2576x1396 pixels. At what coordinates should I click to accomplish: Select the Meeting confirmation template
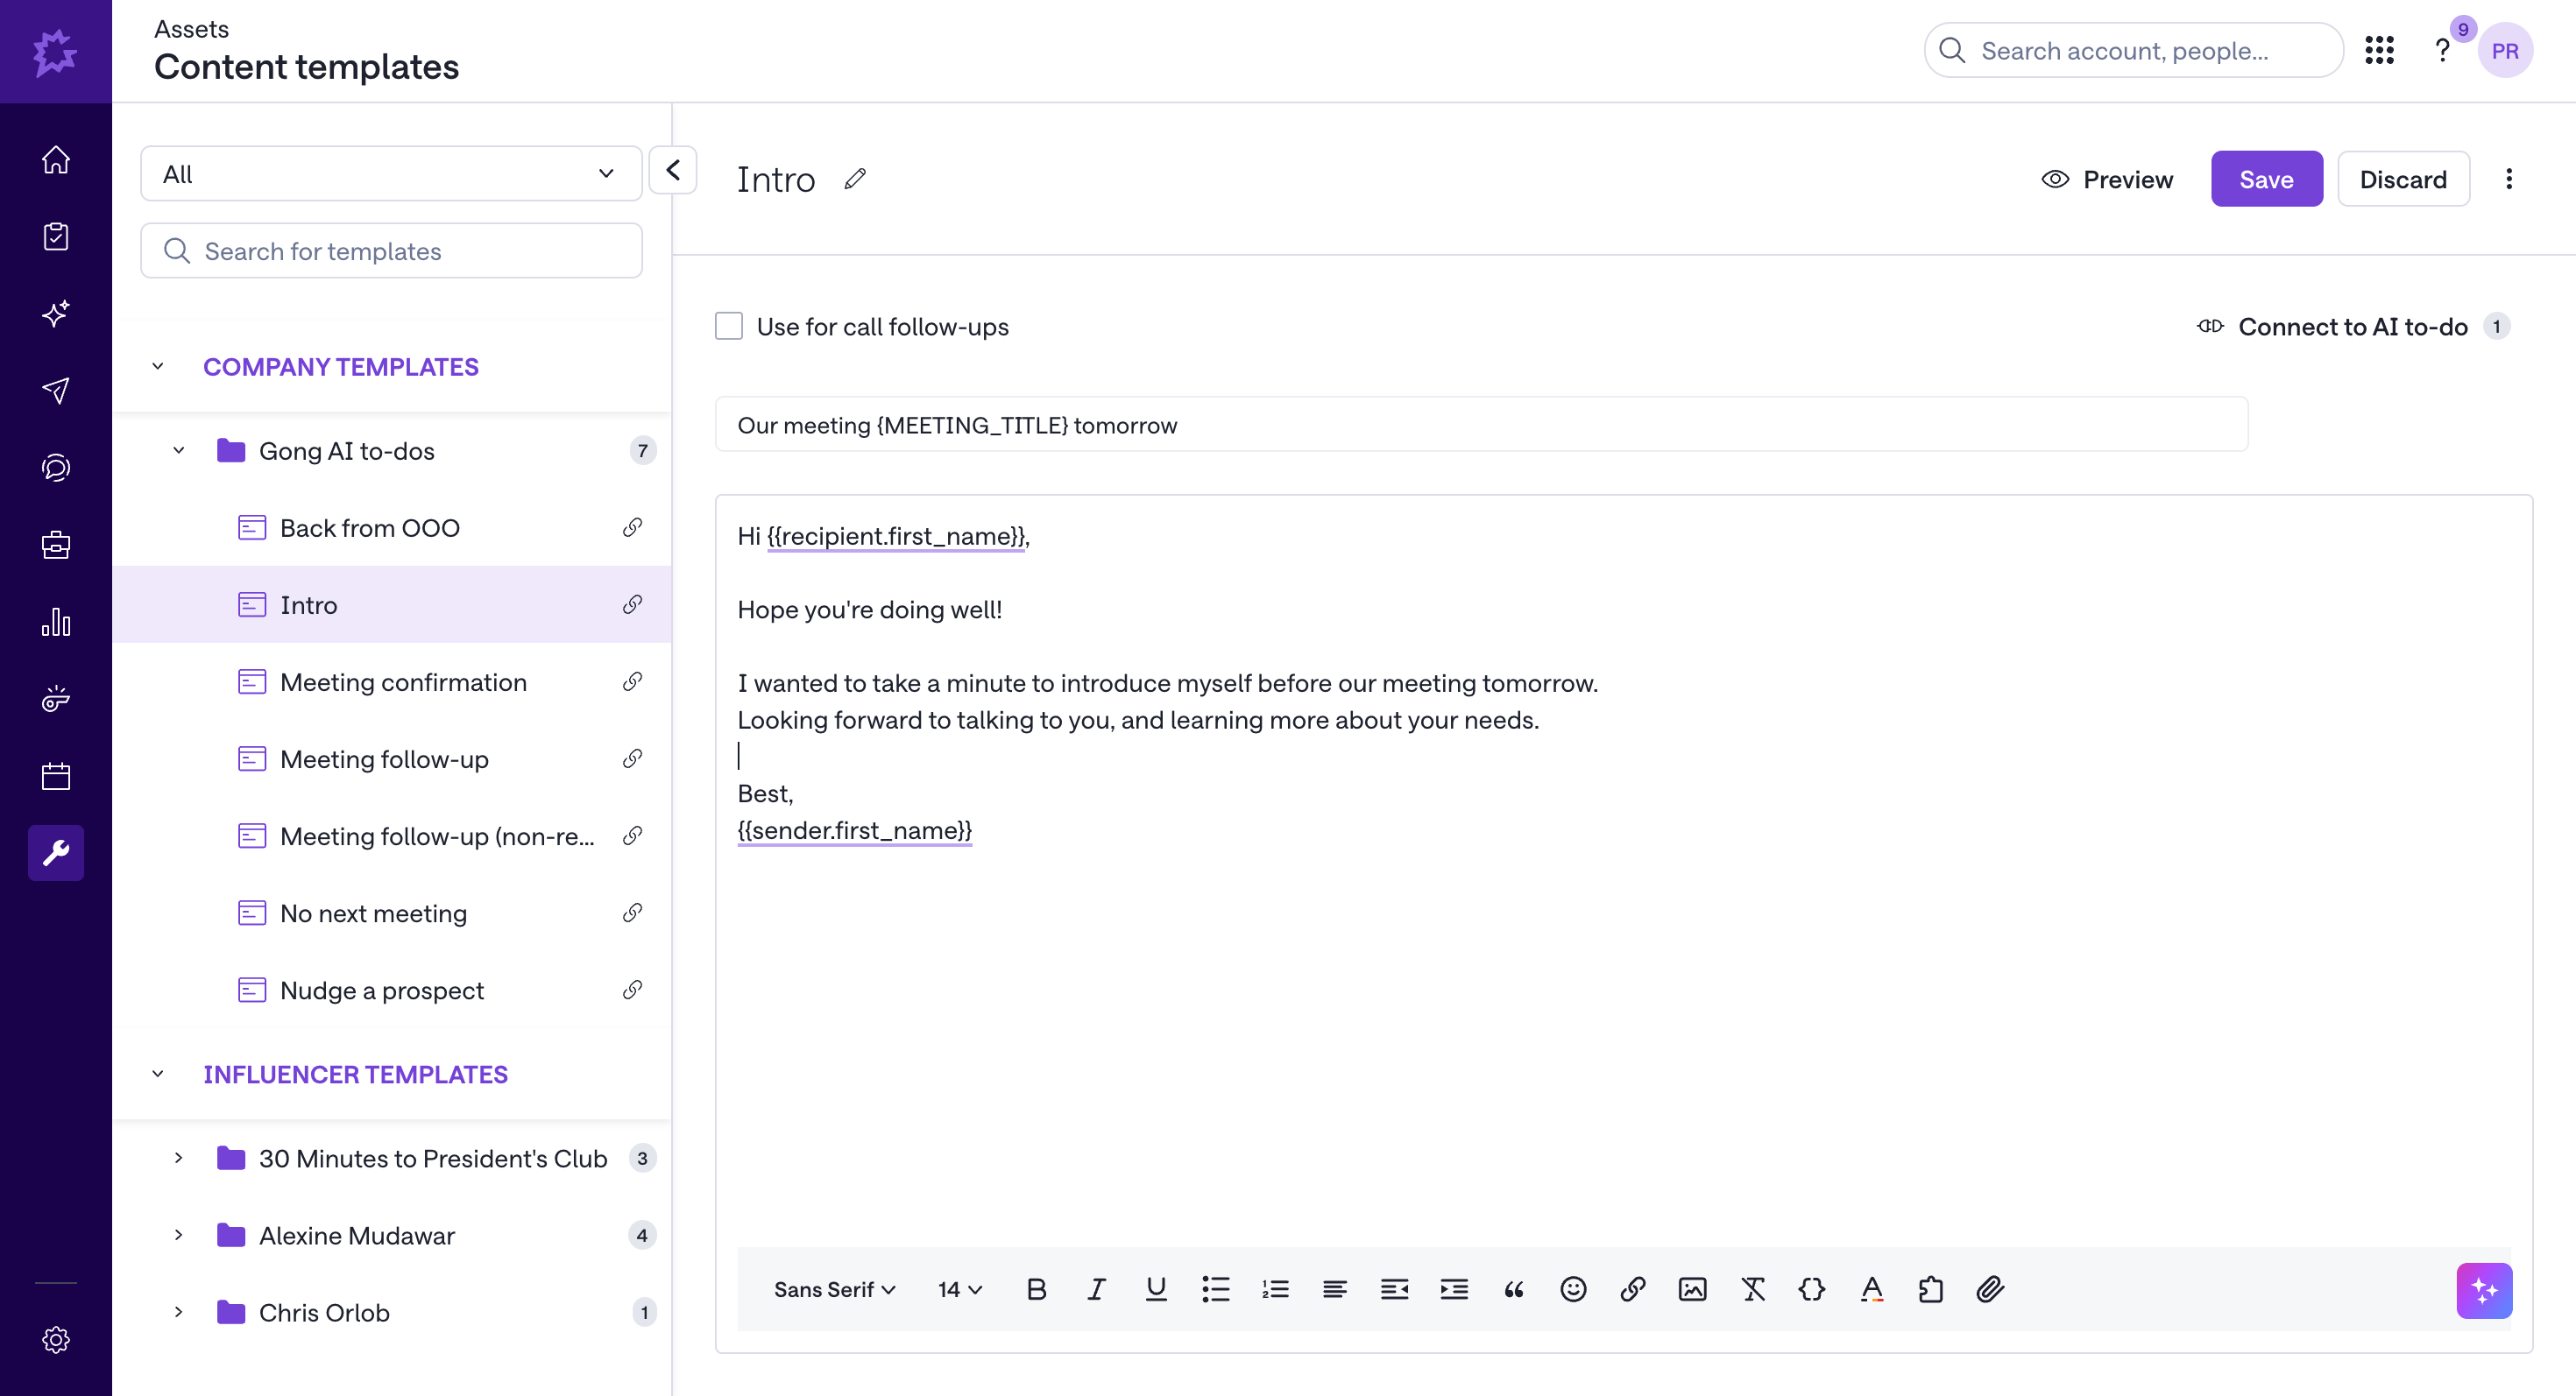(x=392, y=681)
